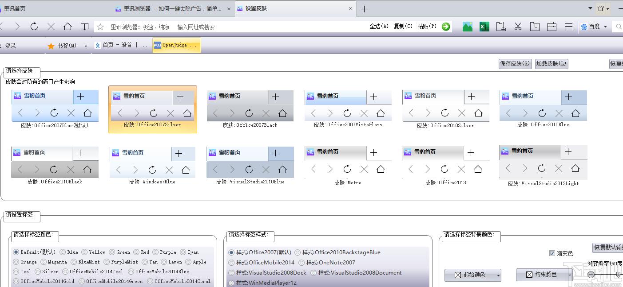Select the Red tab color radio
623x287 pixels.
tap(136, 252)
